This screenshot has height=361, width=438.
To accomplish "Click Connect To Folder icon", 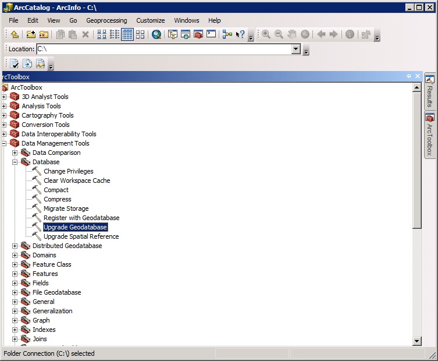I will click(31, 34).
